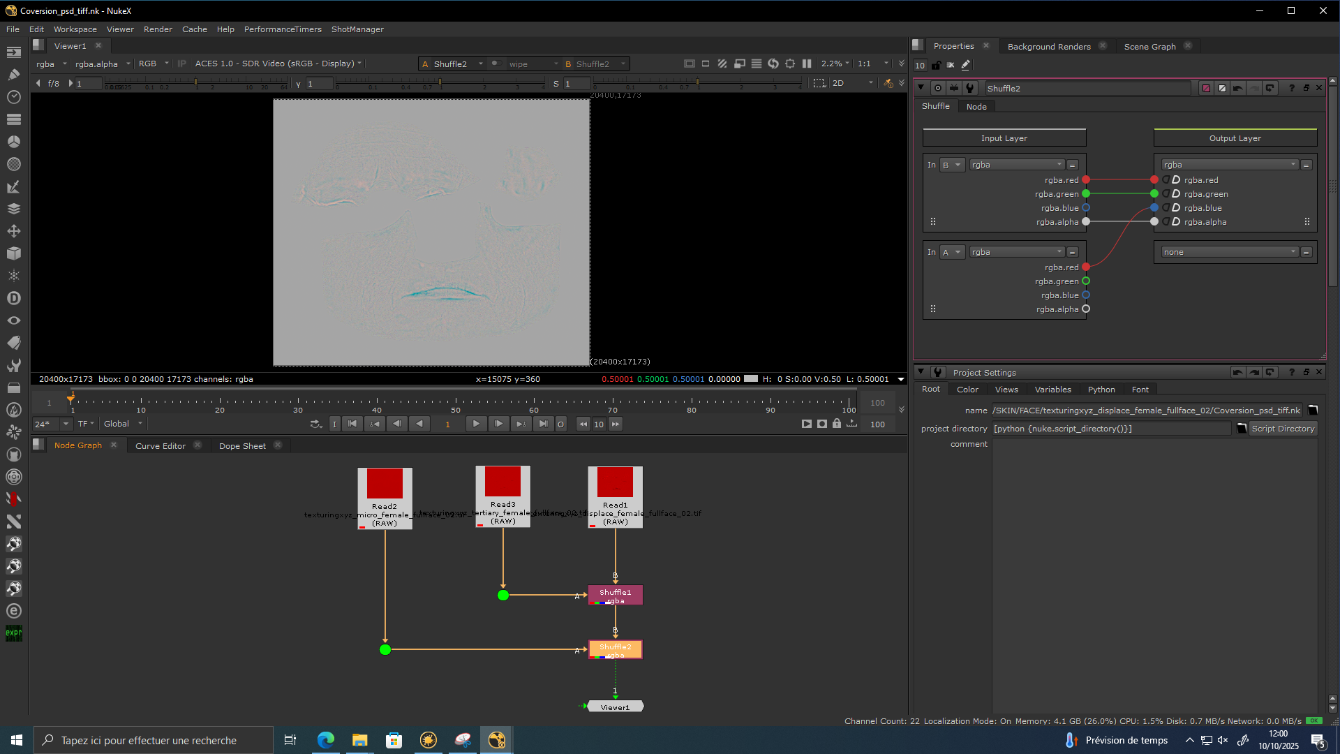Click the expression 'expr' icon in sidebar

tap(14, 633)
